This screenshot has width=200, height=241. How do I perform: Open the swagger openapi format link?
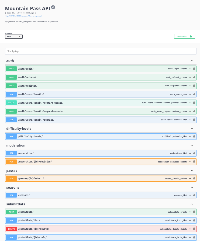[23, 16]
